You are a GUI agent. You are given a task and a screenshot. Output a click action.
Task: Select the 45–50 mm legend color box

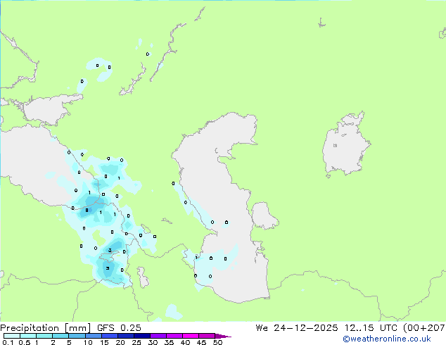207,336
